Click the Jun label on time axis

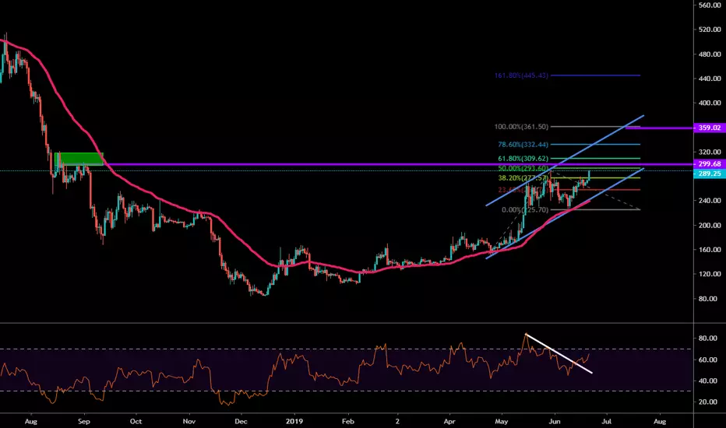point(554,422)
